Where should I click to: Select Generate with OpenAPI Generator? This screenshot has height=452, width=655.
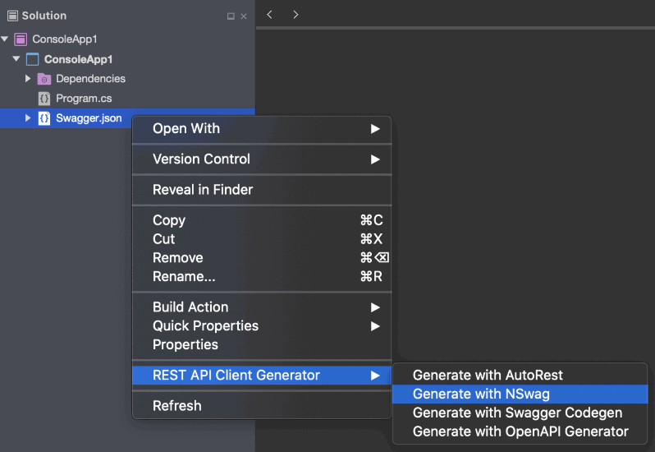[x=520, y=431]
